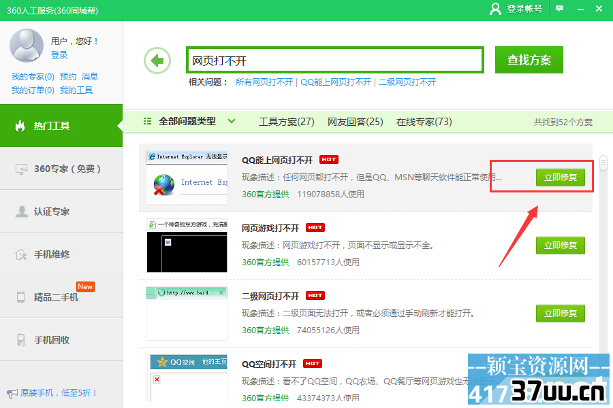Image resolution: width=613 pixels, height=408 pixels.
Task: Open 我的专家(0) link
Action: (x=33, y=77)
